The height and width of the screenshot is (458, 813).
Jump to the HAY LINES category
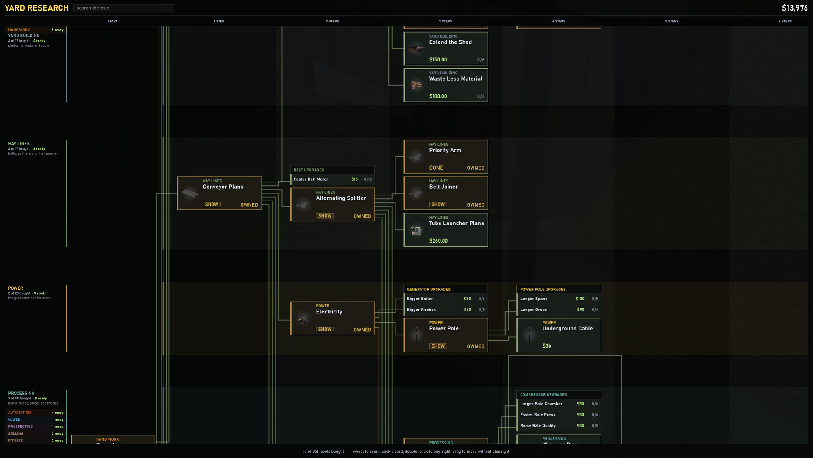point(19,144)
